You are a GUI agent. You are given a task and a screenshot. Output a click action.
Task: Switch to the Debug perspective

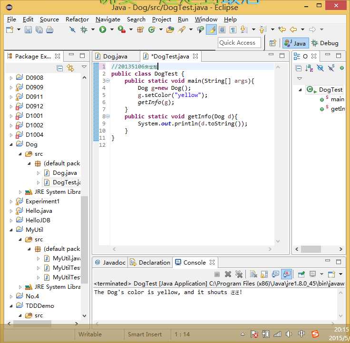(325, 43)
